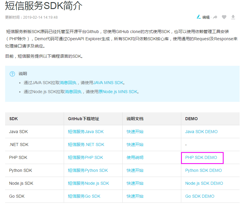
Task: Open the Java SDK DEMO link
Action: (201, 132)
